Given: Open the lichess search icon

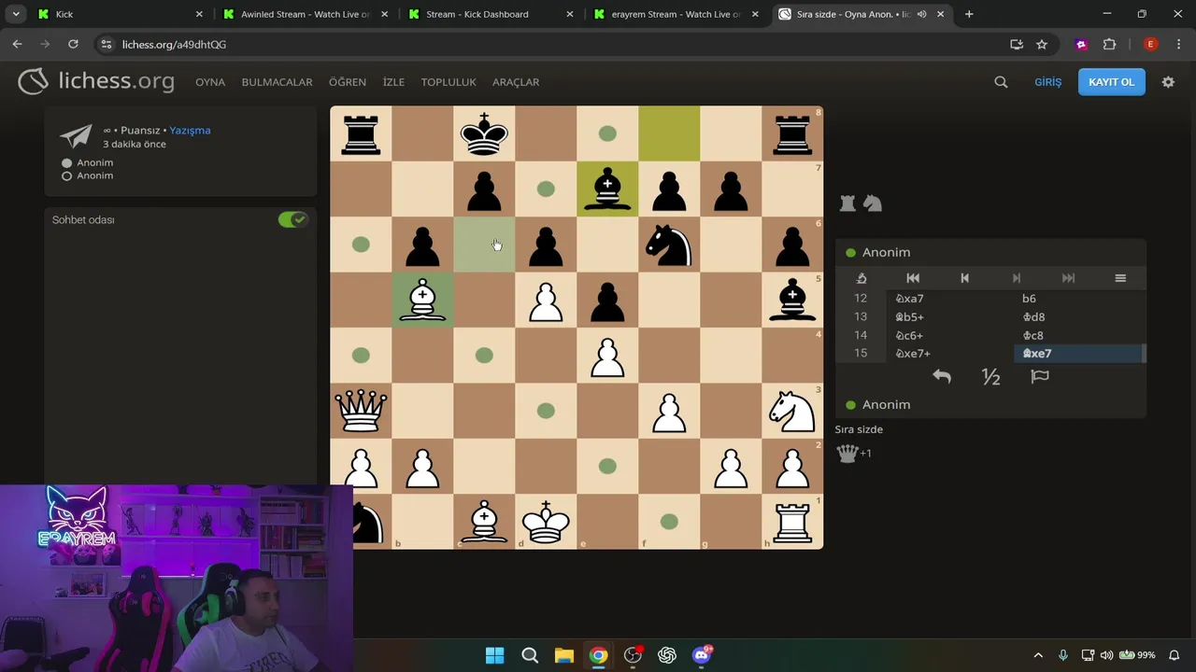Looking at the screenshot, I should pyautogui.click(x=1001, y=82).
